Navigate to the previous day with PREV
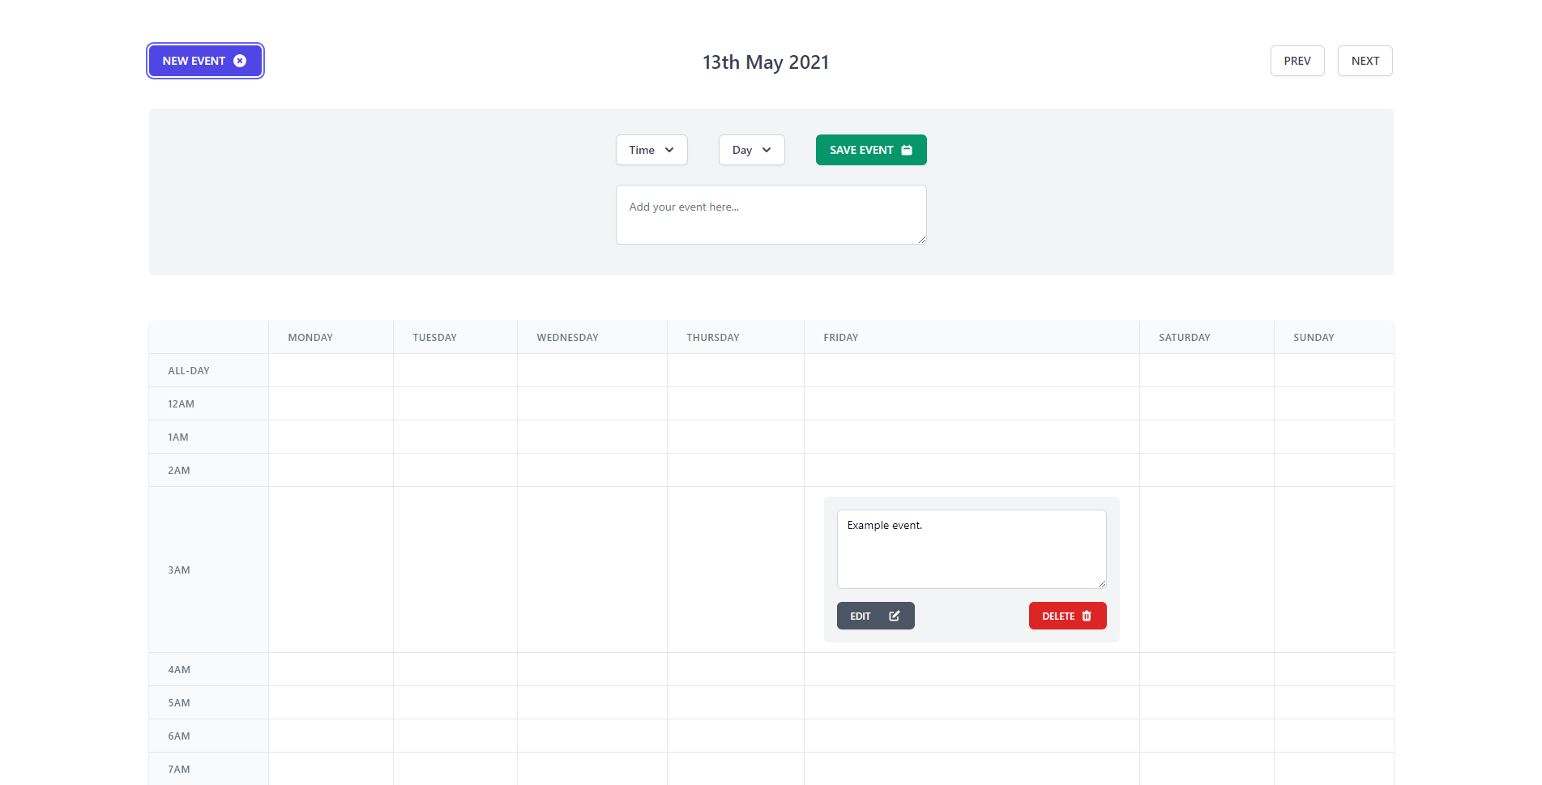Viewport: 1542px width, 785px height. (1296, 60)
